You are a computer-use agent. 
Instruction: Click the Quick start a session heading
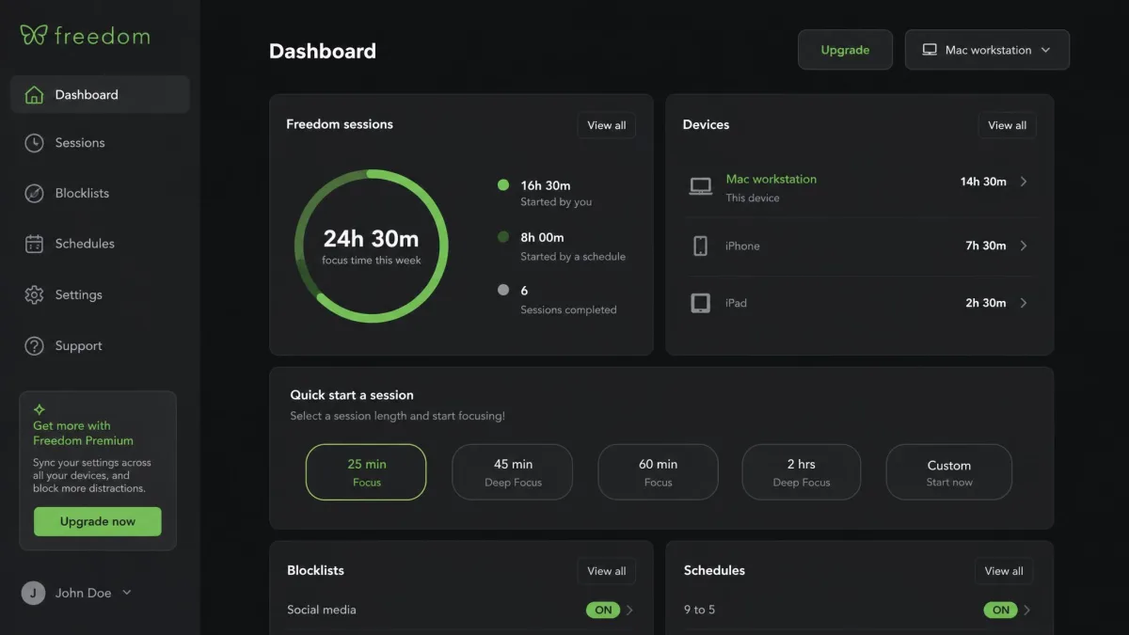click(x=352, y=395)
